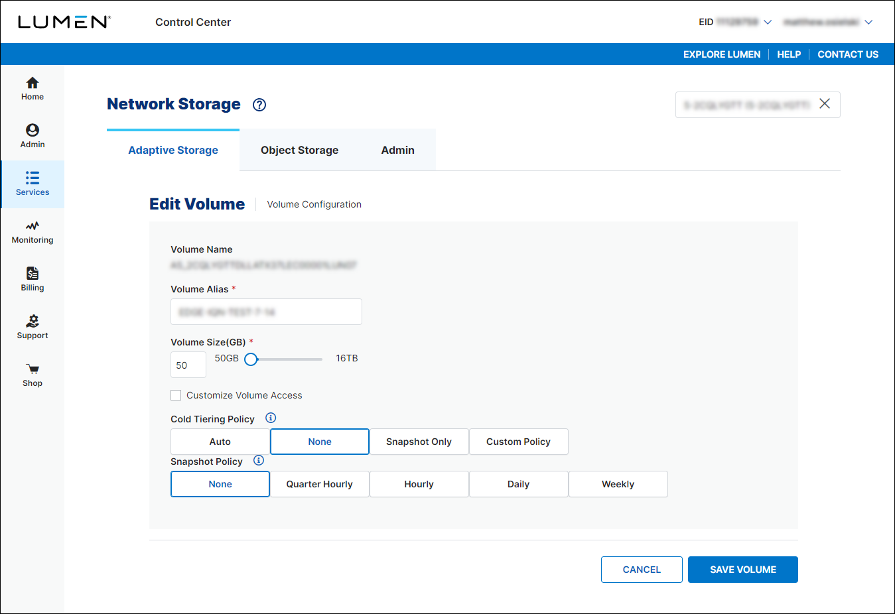Choose Snapshot Only cold tiering policy
This screenshot has height=614, width=895.
pos(419,442)
